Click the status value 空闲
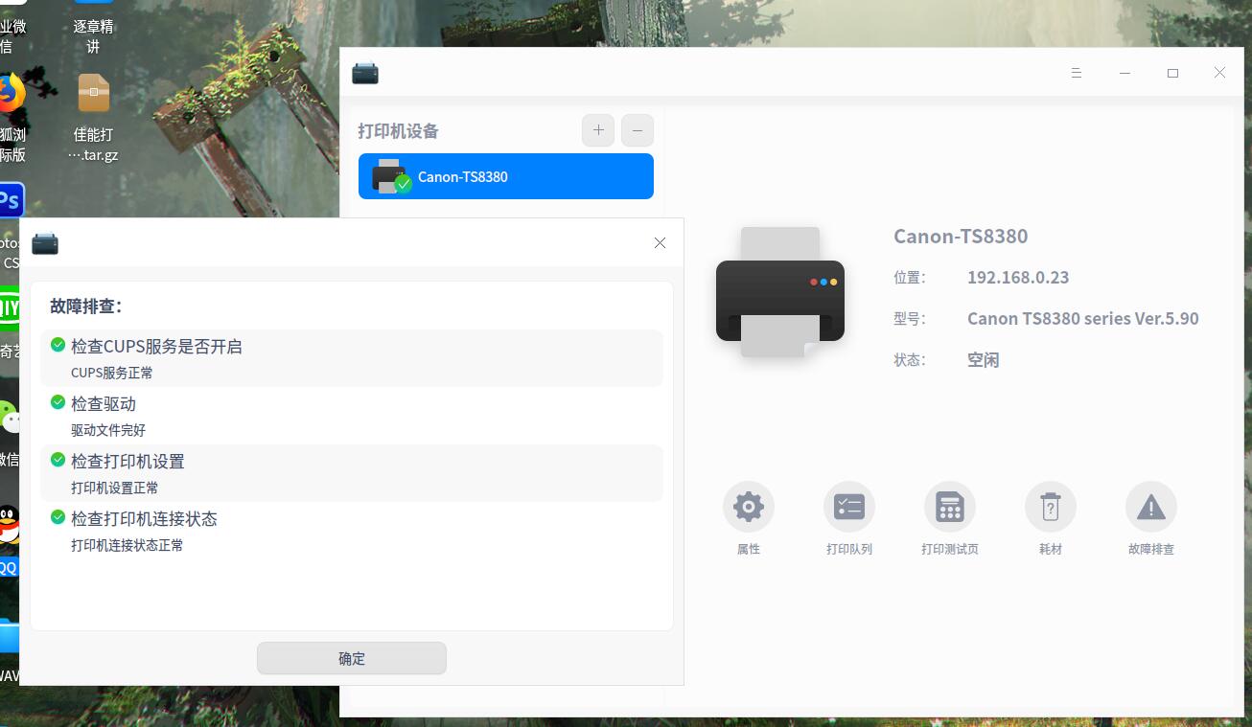This screenshot has height=727, width=1252. pos(984,360)
